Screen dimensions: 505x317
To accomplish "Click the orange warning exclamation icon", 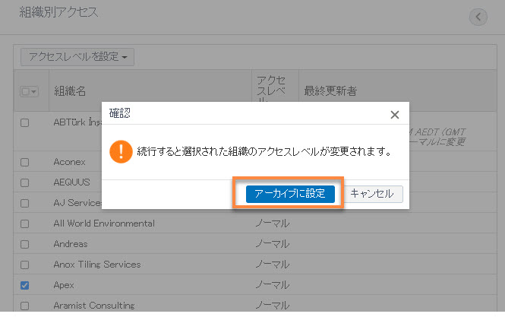I will click(x=121, y=151).
